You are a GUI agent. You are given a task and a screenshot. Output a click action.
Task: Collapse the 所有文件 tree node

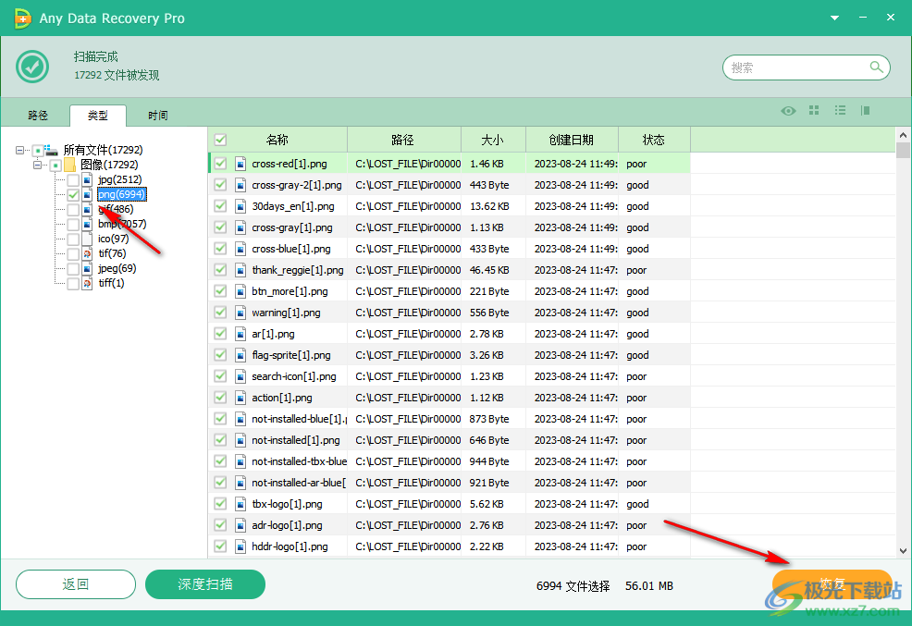click(19, 150)
